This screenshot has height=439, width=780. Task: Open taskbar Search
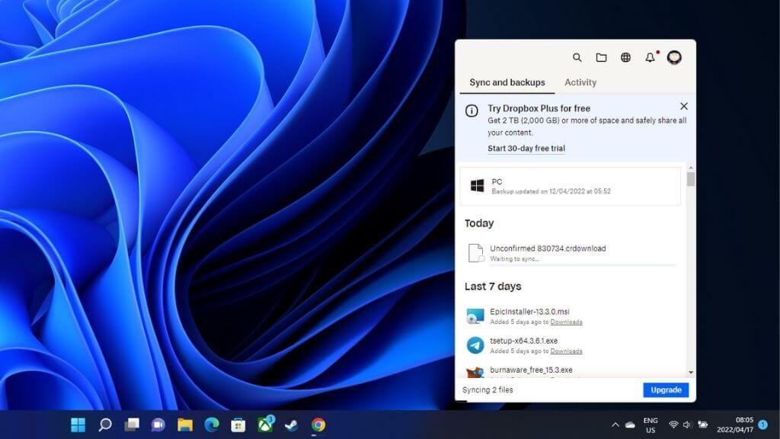tap(105, 425)
